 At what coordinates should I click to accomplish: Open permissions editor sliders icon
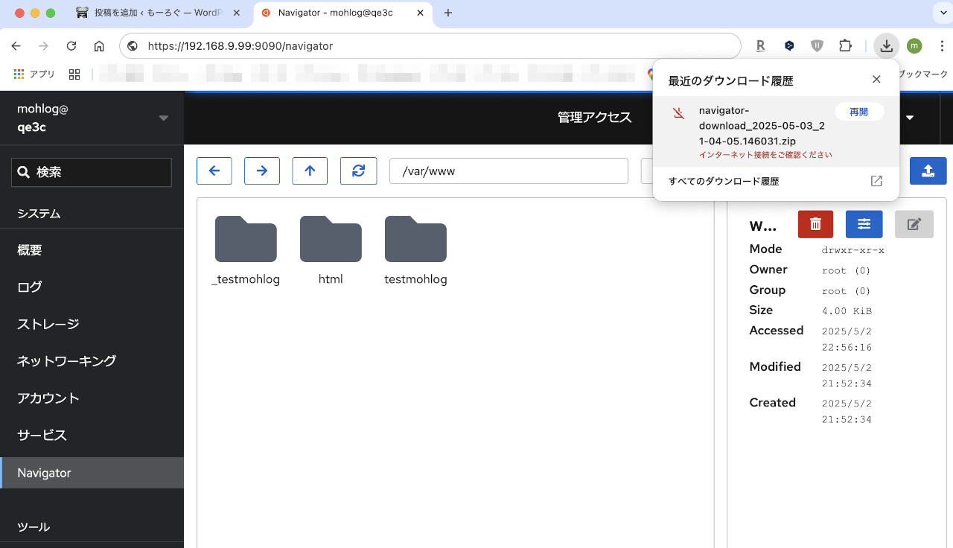864,224
